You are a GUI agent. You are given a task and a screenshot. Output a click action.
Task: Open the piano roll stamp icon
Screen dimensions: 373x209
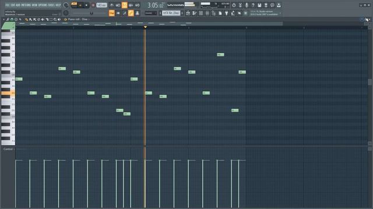pyautogui.click(x=16, y=19)
